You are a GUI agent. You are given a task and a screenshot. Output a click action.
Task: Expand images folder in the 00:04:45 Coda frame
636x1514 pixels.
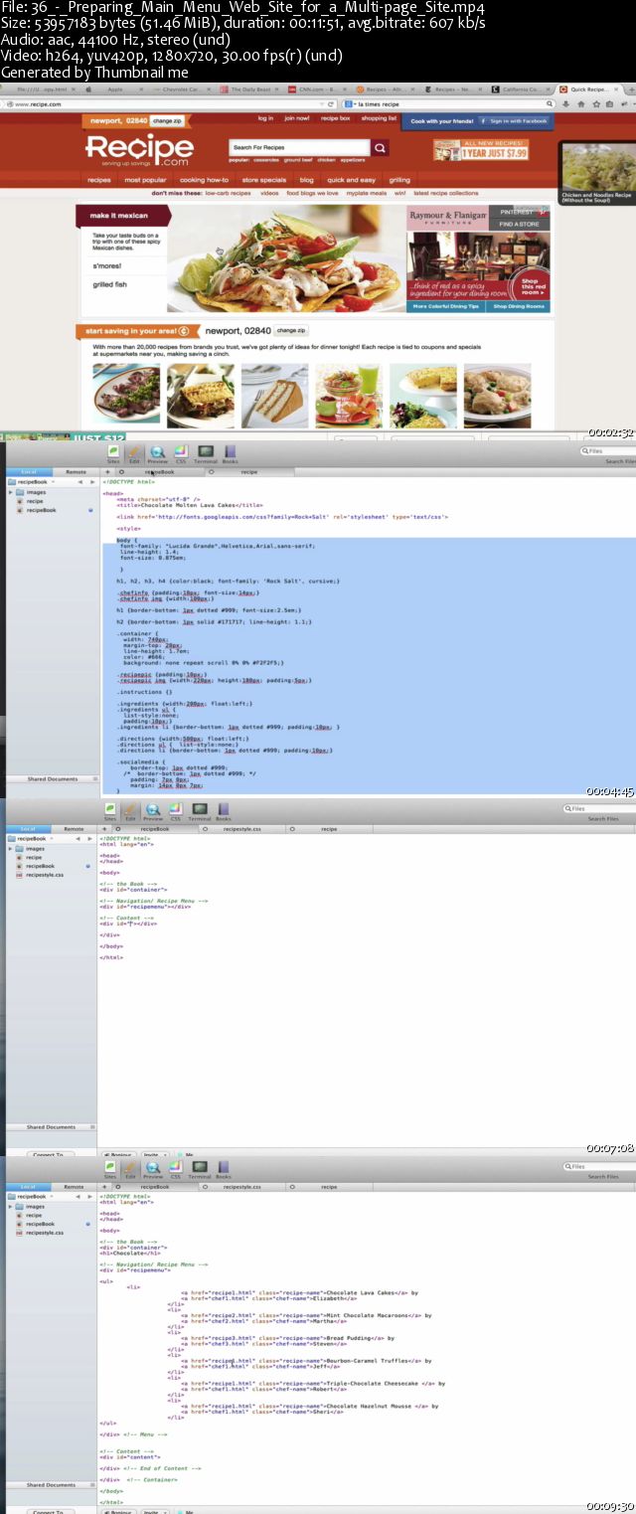pyautogui.click(x=11, y=492)
